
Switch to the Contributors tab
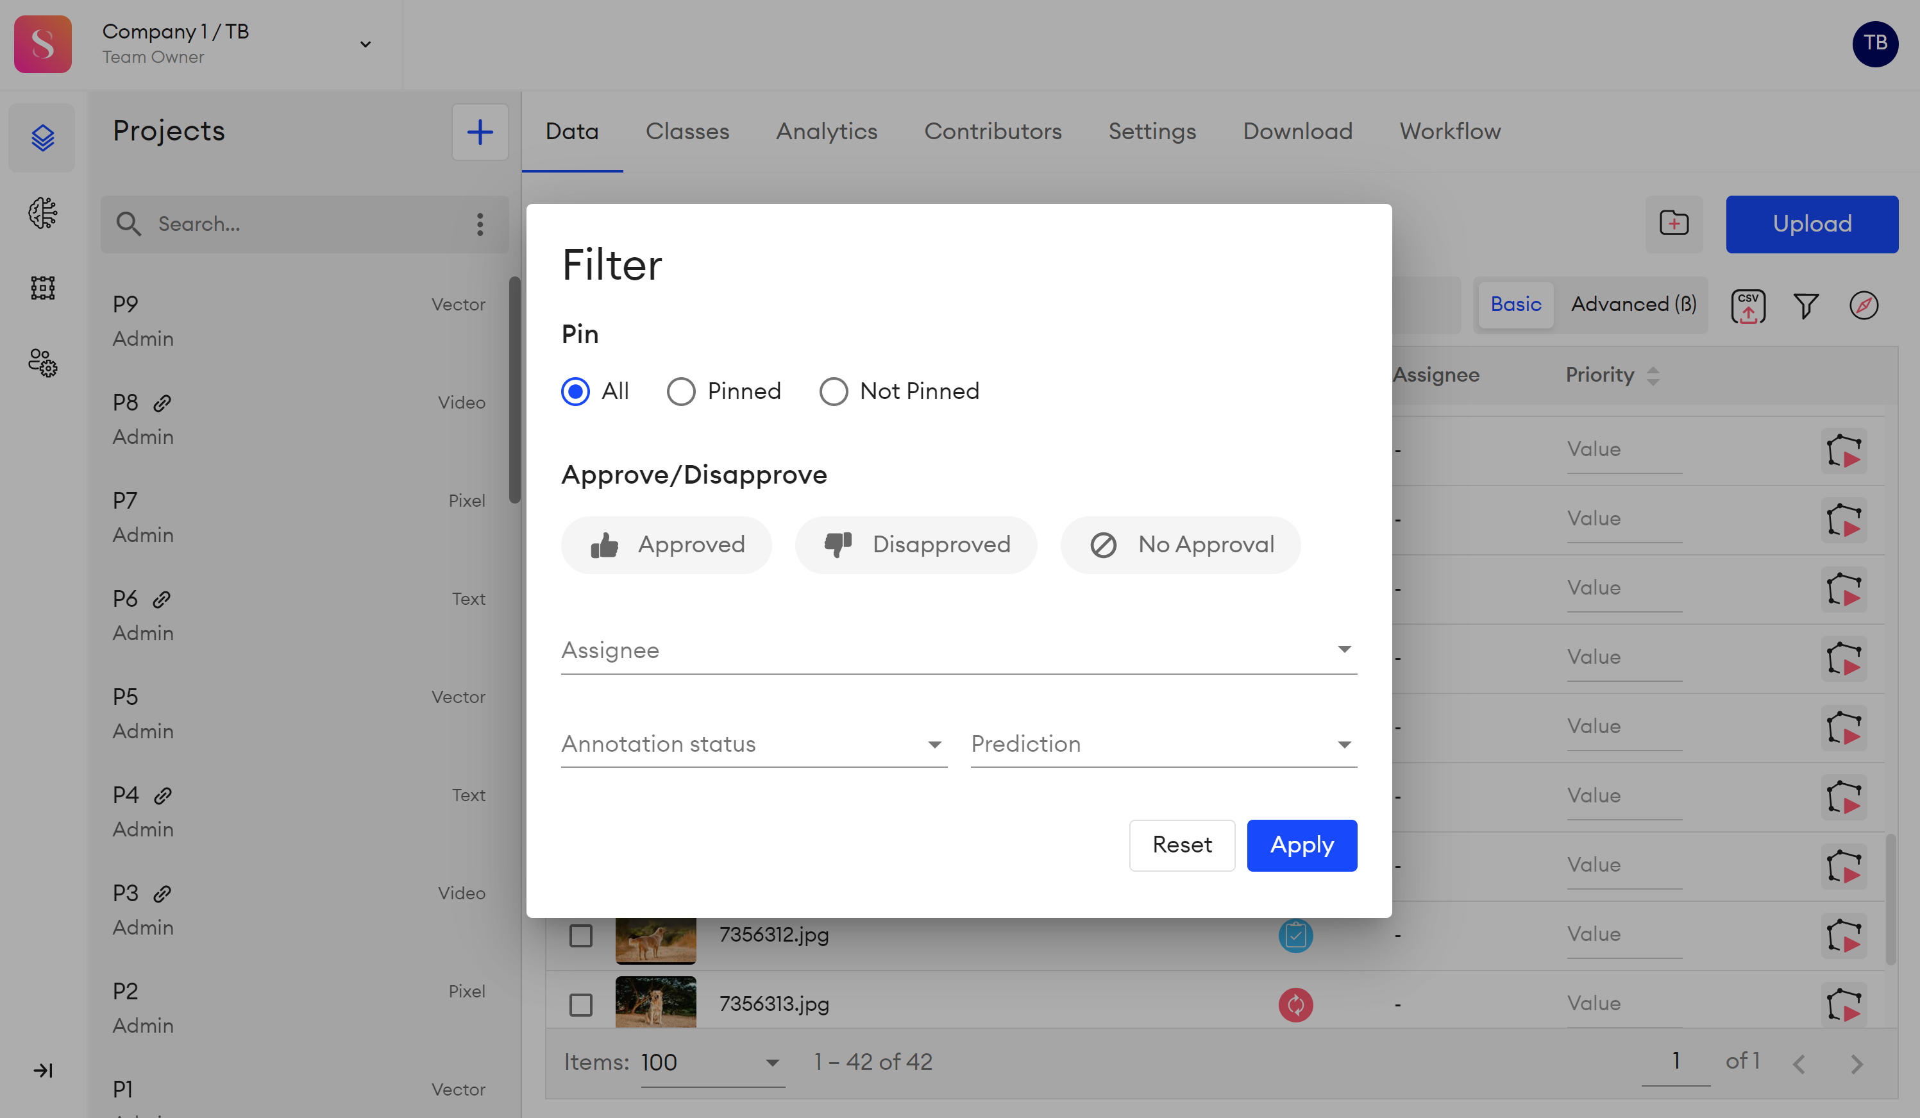tap(993, 132)
